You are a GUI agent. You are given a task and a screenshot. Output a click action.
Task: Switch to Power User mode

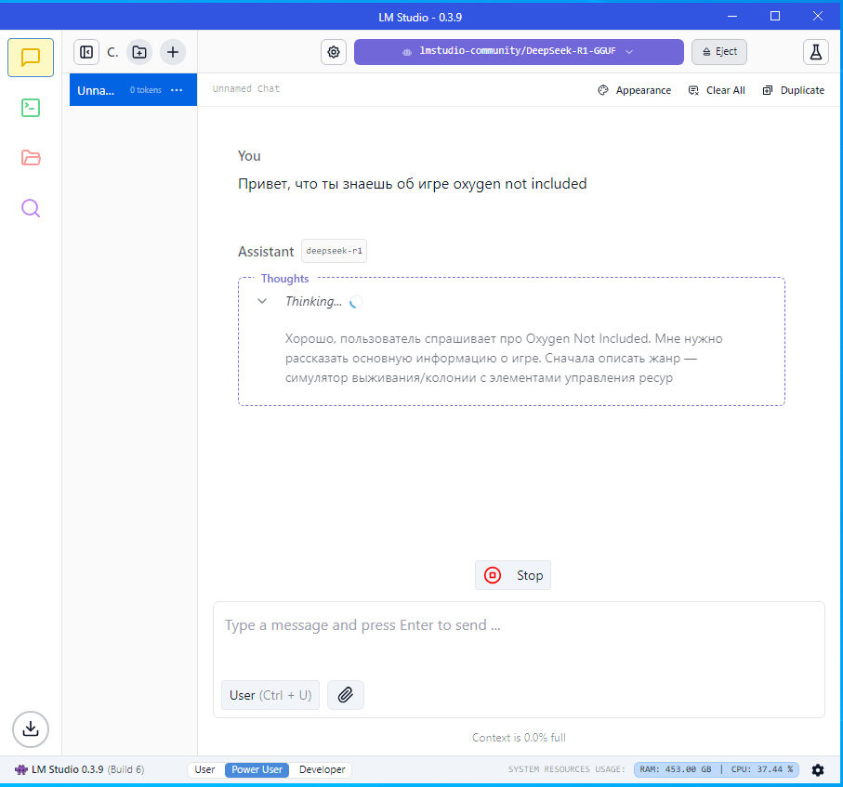coord(257,769)
